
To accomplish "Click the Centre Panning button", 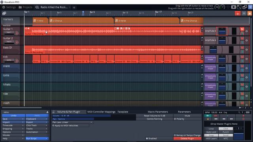I will pos(155,119).
